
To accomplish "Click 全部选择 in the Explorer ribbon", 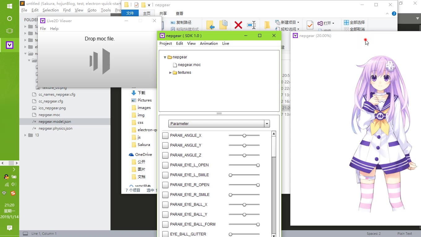I will pos(354,22).
